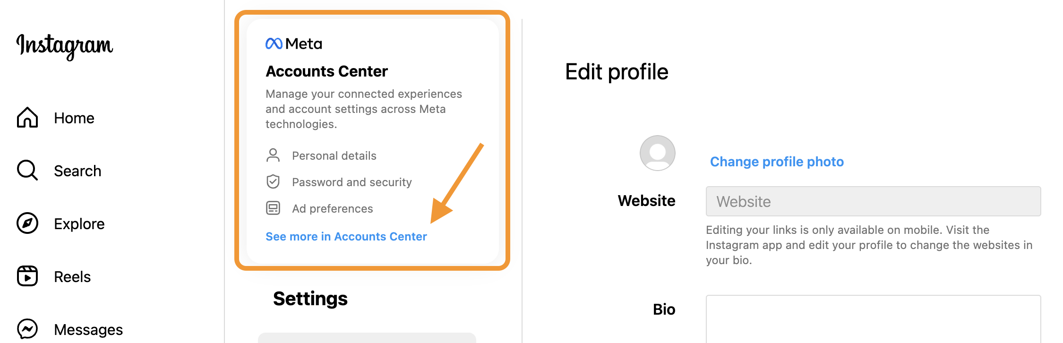Select the Home menu label
This screenshot has height=343, width=1063.
point(74,118)
